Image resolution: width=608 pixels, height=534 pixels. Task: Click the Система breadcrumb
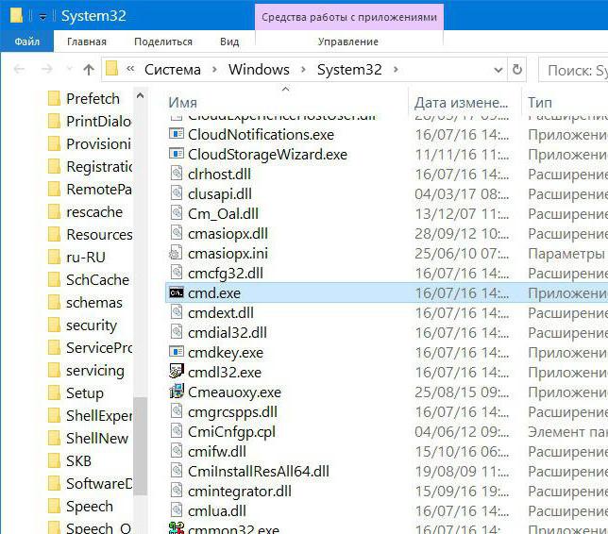tap(173, 70)
